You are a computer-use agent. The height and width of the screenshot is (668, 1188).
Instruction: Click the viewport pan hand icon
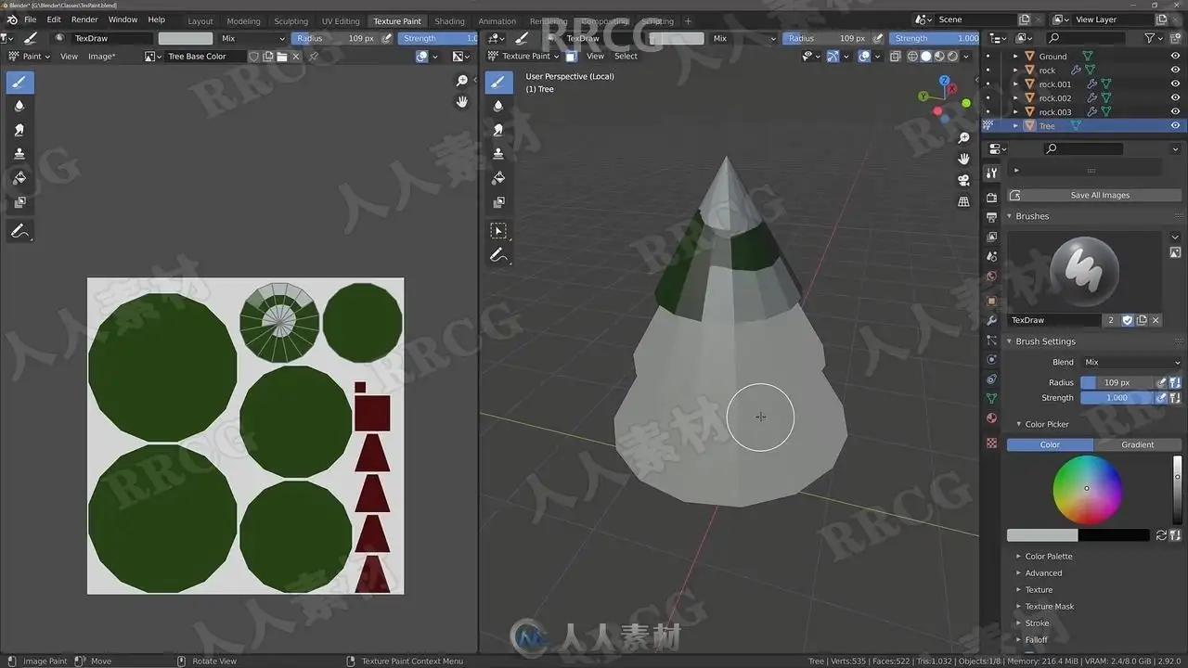coord(964,159)
